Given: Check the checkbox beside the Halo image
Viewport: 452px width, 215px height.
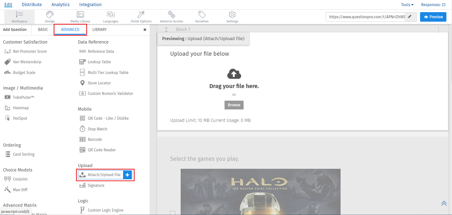Looking at the screenshot, I should click(x=173, y=213).
